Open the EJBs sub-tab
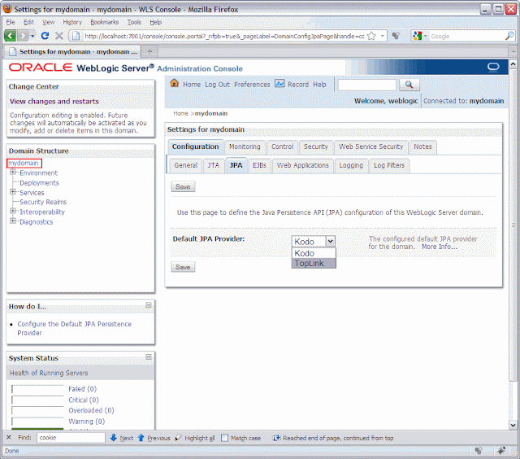This screenshot has height=459, width=520. [259, 165]
